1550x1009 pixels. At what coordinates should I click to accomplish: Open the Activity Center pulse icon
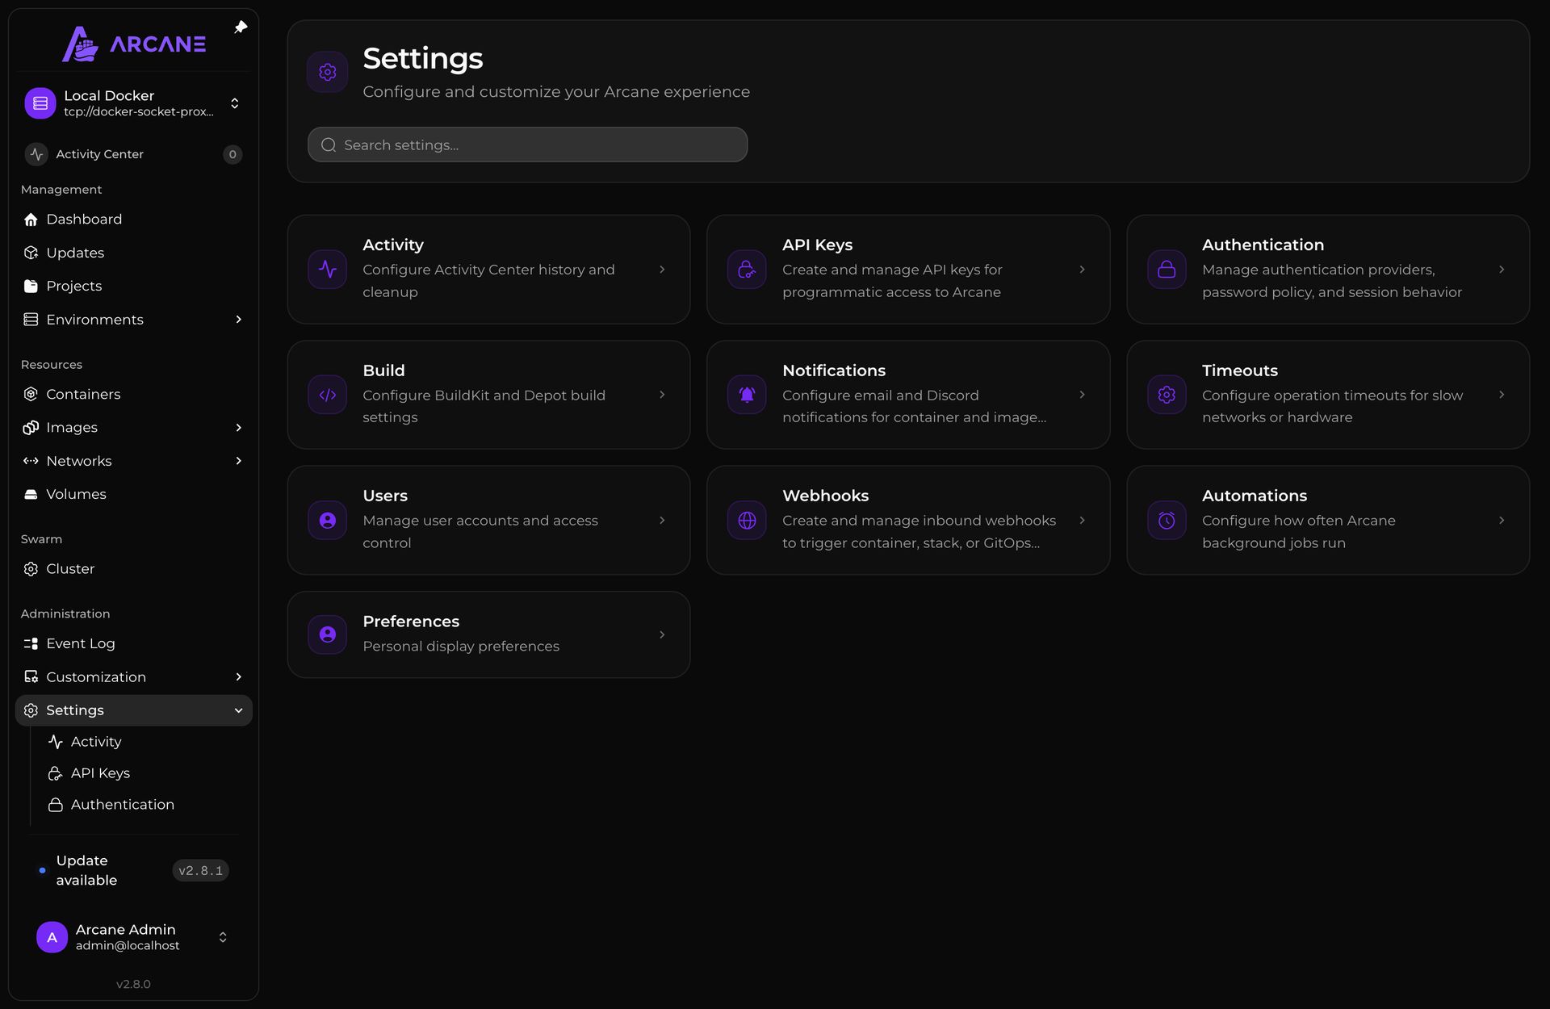click(x=36, y=154)
